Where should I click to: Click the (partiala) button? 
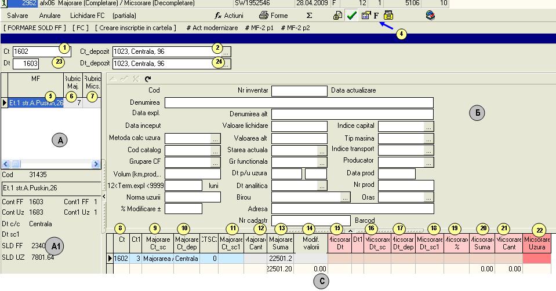(x=124, y=16)
